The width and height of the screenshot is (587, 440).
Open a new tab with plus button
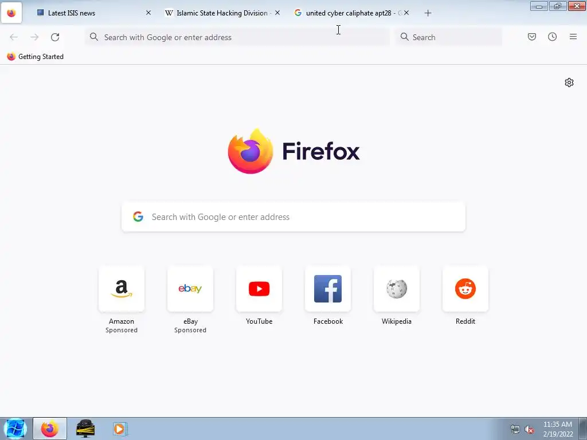click(428, 13)
